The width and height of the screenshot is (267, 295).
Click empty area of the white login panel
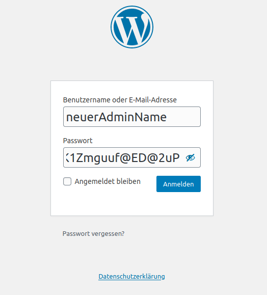[x=132, y=204]
